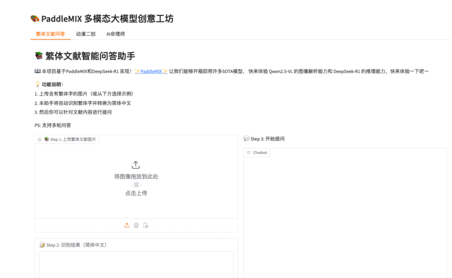Click the line 3. 然后你可以针对文献内容进行提问

[x=73, y=112]
